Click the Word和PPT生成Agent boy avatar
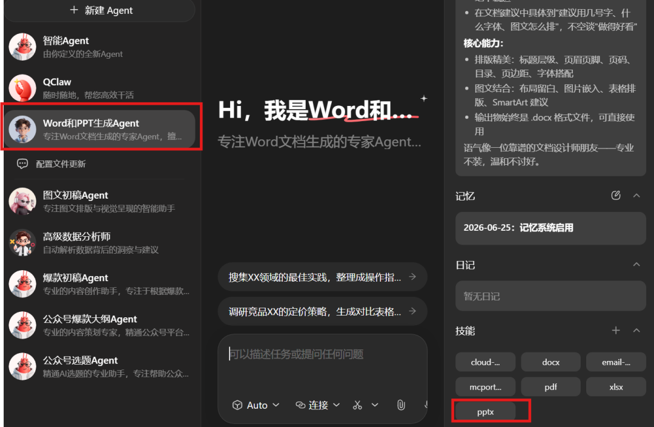The image size is (654, 427). 22,129
